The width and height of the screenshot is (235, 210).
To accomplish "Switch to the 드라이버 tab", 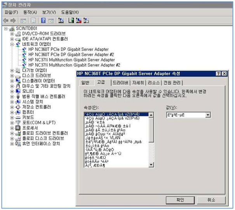I will (x=120, y=83).
